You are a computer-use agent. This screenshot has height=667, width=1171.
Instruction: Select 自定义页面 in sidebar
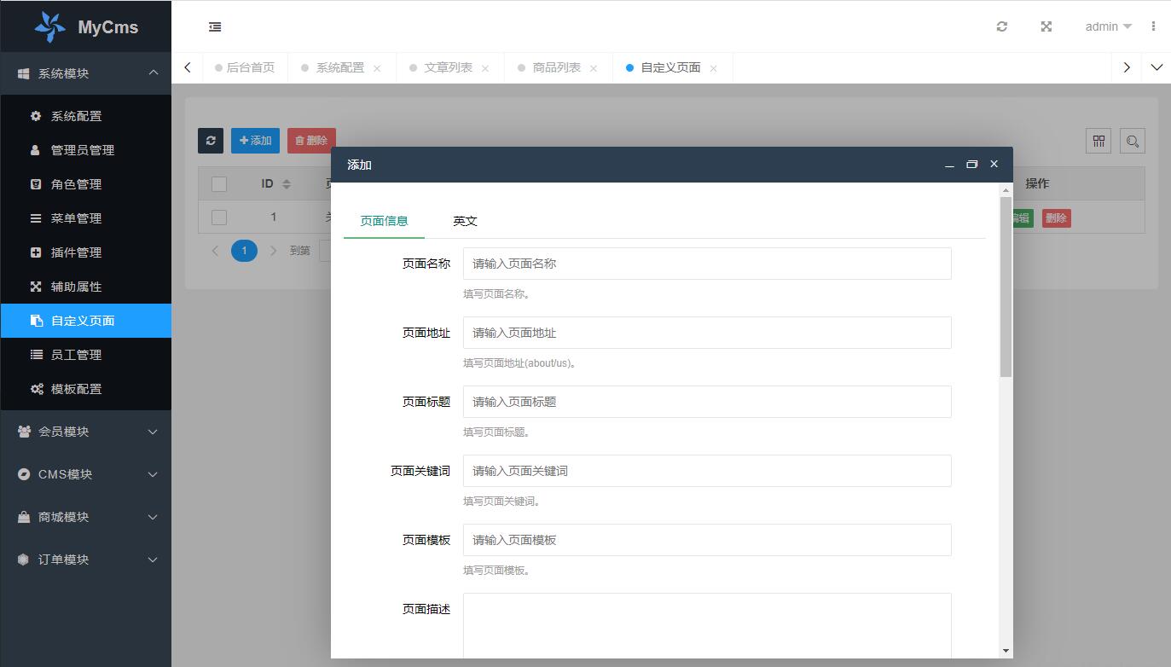point(85,321)
